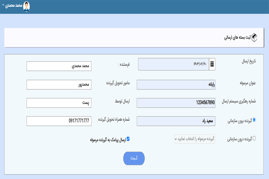Click the calendar icon beside send date
The image size is (269, 179).
pos(212,64)
